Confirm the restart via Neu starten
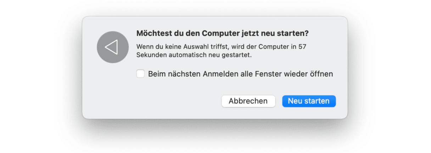 (309, 101)
